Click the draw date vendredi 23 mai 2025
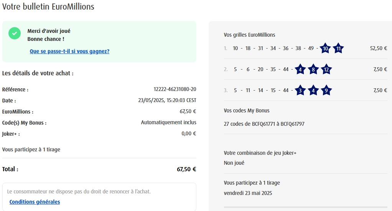 click(x=248, y=193)
